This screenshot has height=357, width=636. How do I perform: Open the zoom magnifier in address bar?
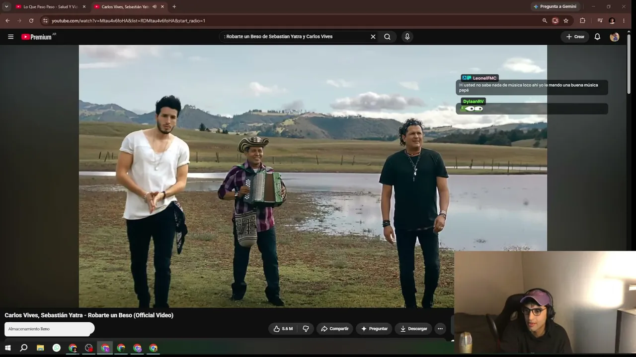tap(545, 21)
